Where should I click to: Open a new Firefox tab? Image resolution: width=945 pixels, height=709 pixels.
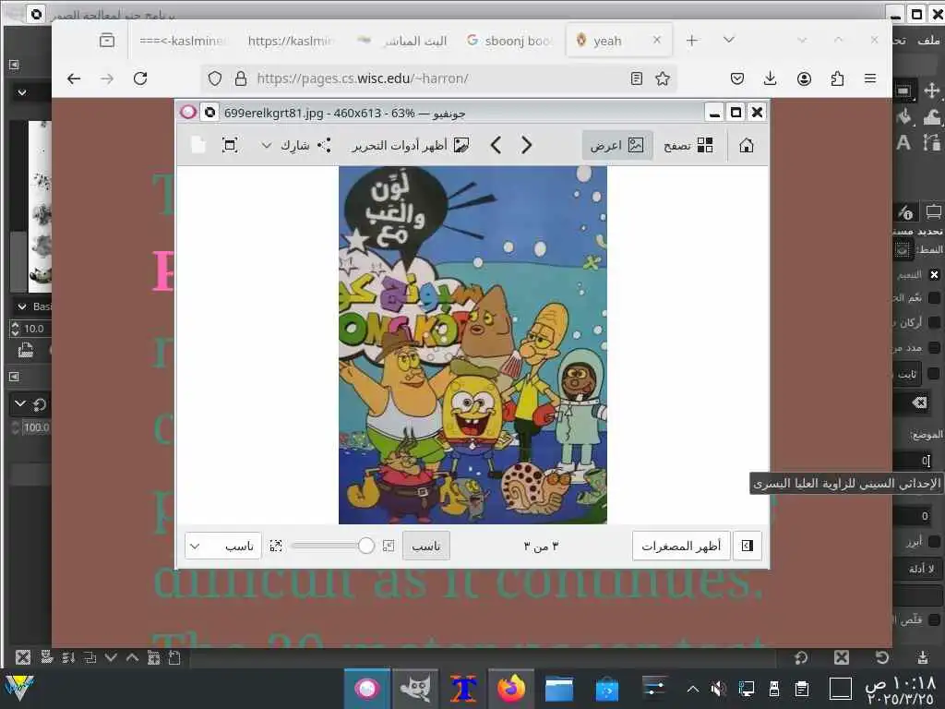point(692,41)
